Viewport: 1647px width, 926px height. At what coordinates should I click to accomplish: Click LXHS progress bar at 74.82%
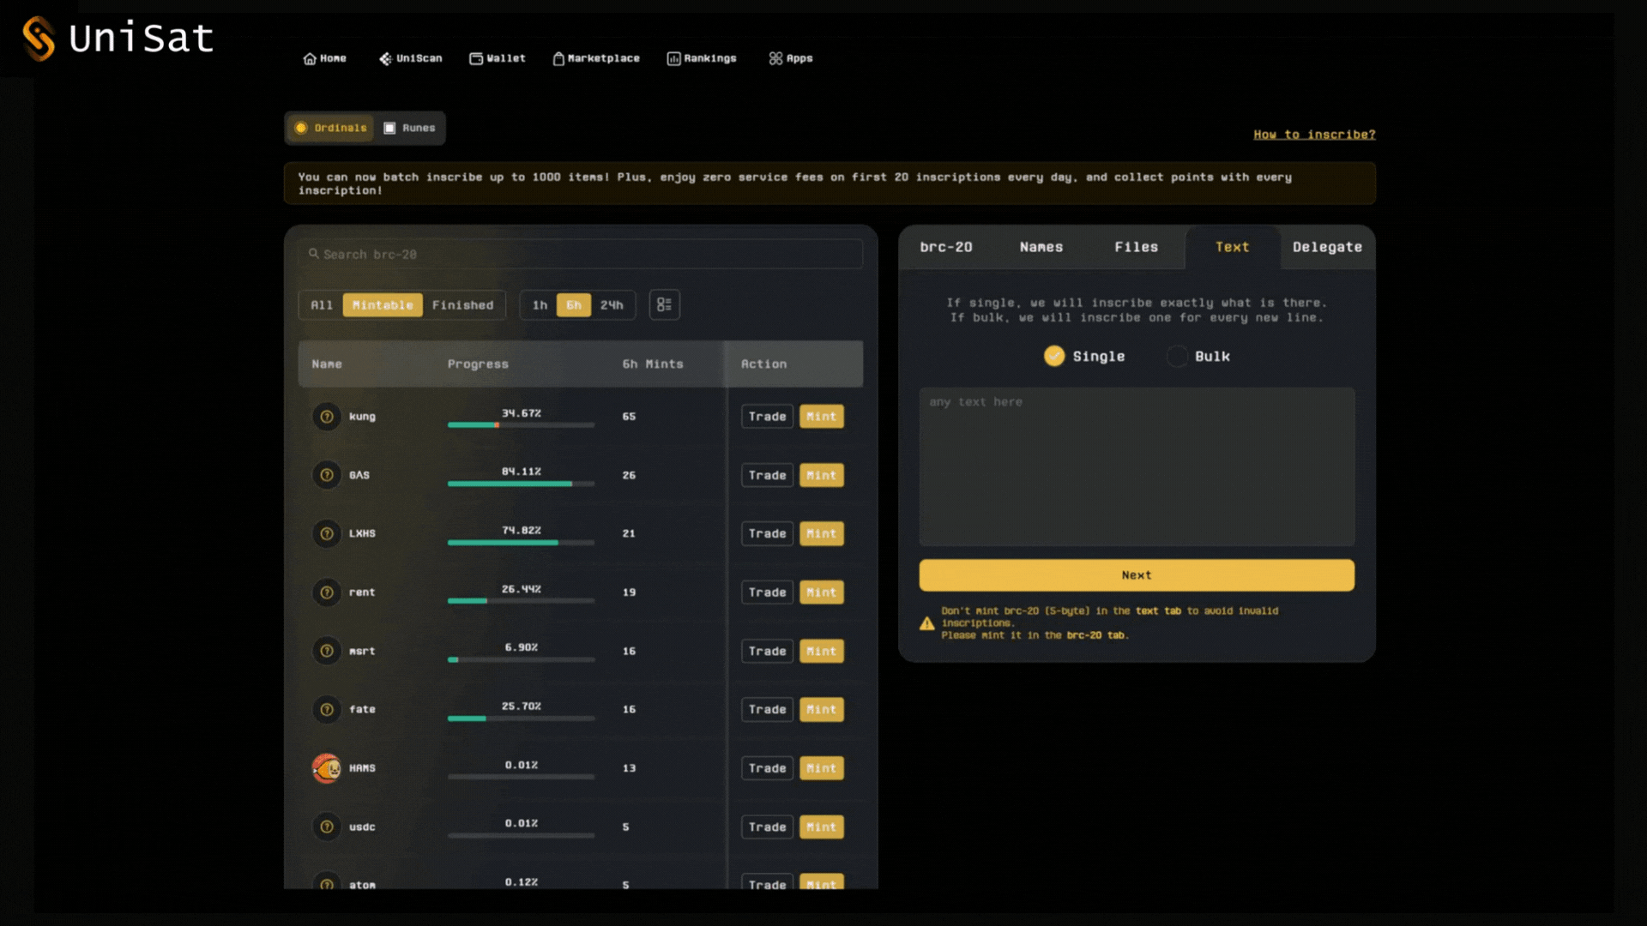[x=521, y=542]
